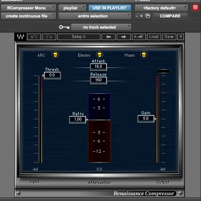This screenshot has height=201, width=201.
Task: Open the entire selection dropdown
Action: (x=95, y=16)
